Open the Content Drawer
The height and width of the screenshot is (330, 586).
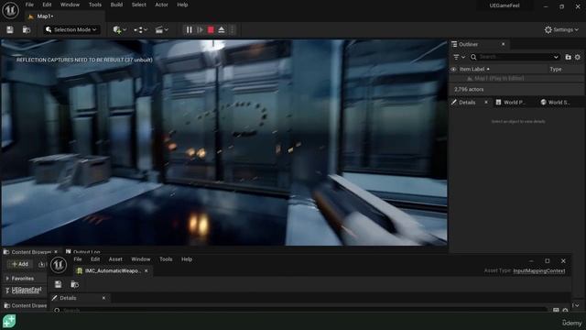coord(26,305)
